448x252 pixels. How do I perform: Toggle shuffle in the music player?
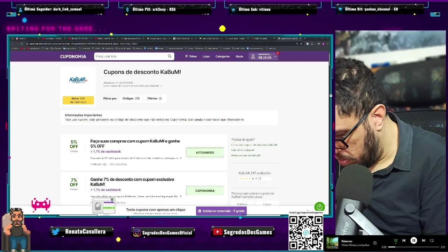coord(395,240)
